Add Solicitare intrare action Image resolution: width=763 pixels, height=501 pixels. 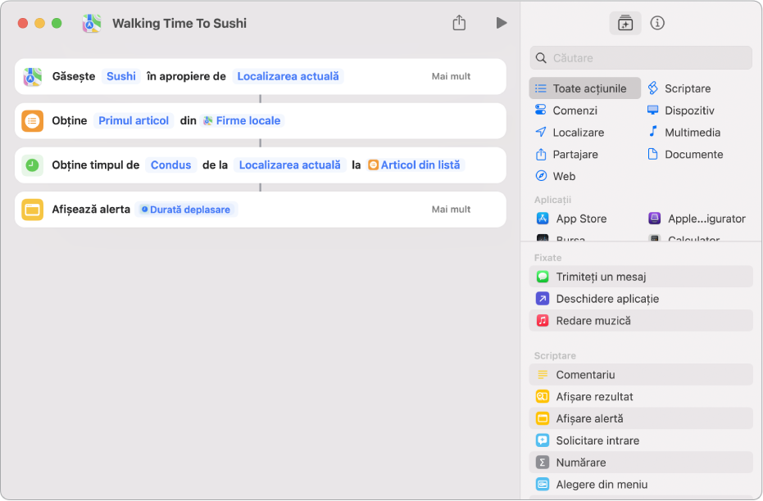point(641,440)
